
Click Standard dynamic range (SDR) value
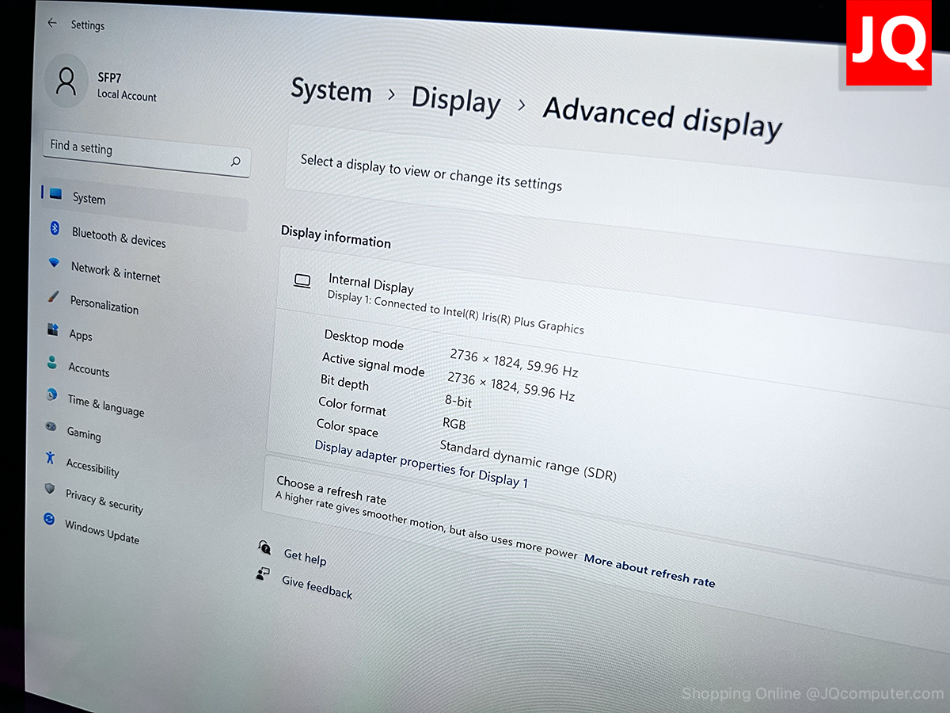pyautogui.click(x=528, y=460)
